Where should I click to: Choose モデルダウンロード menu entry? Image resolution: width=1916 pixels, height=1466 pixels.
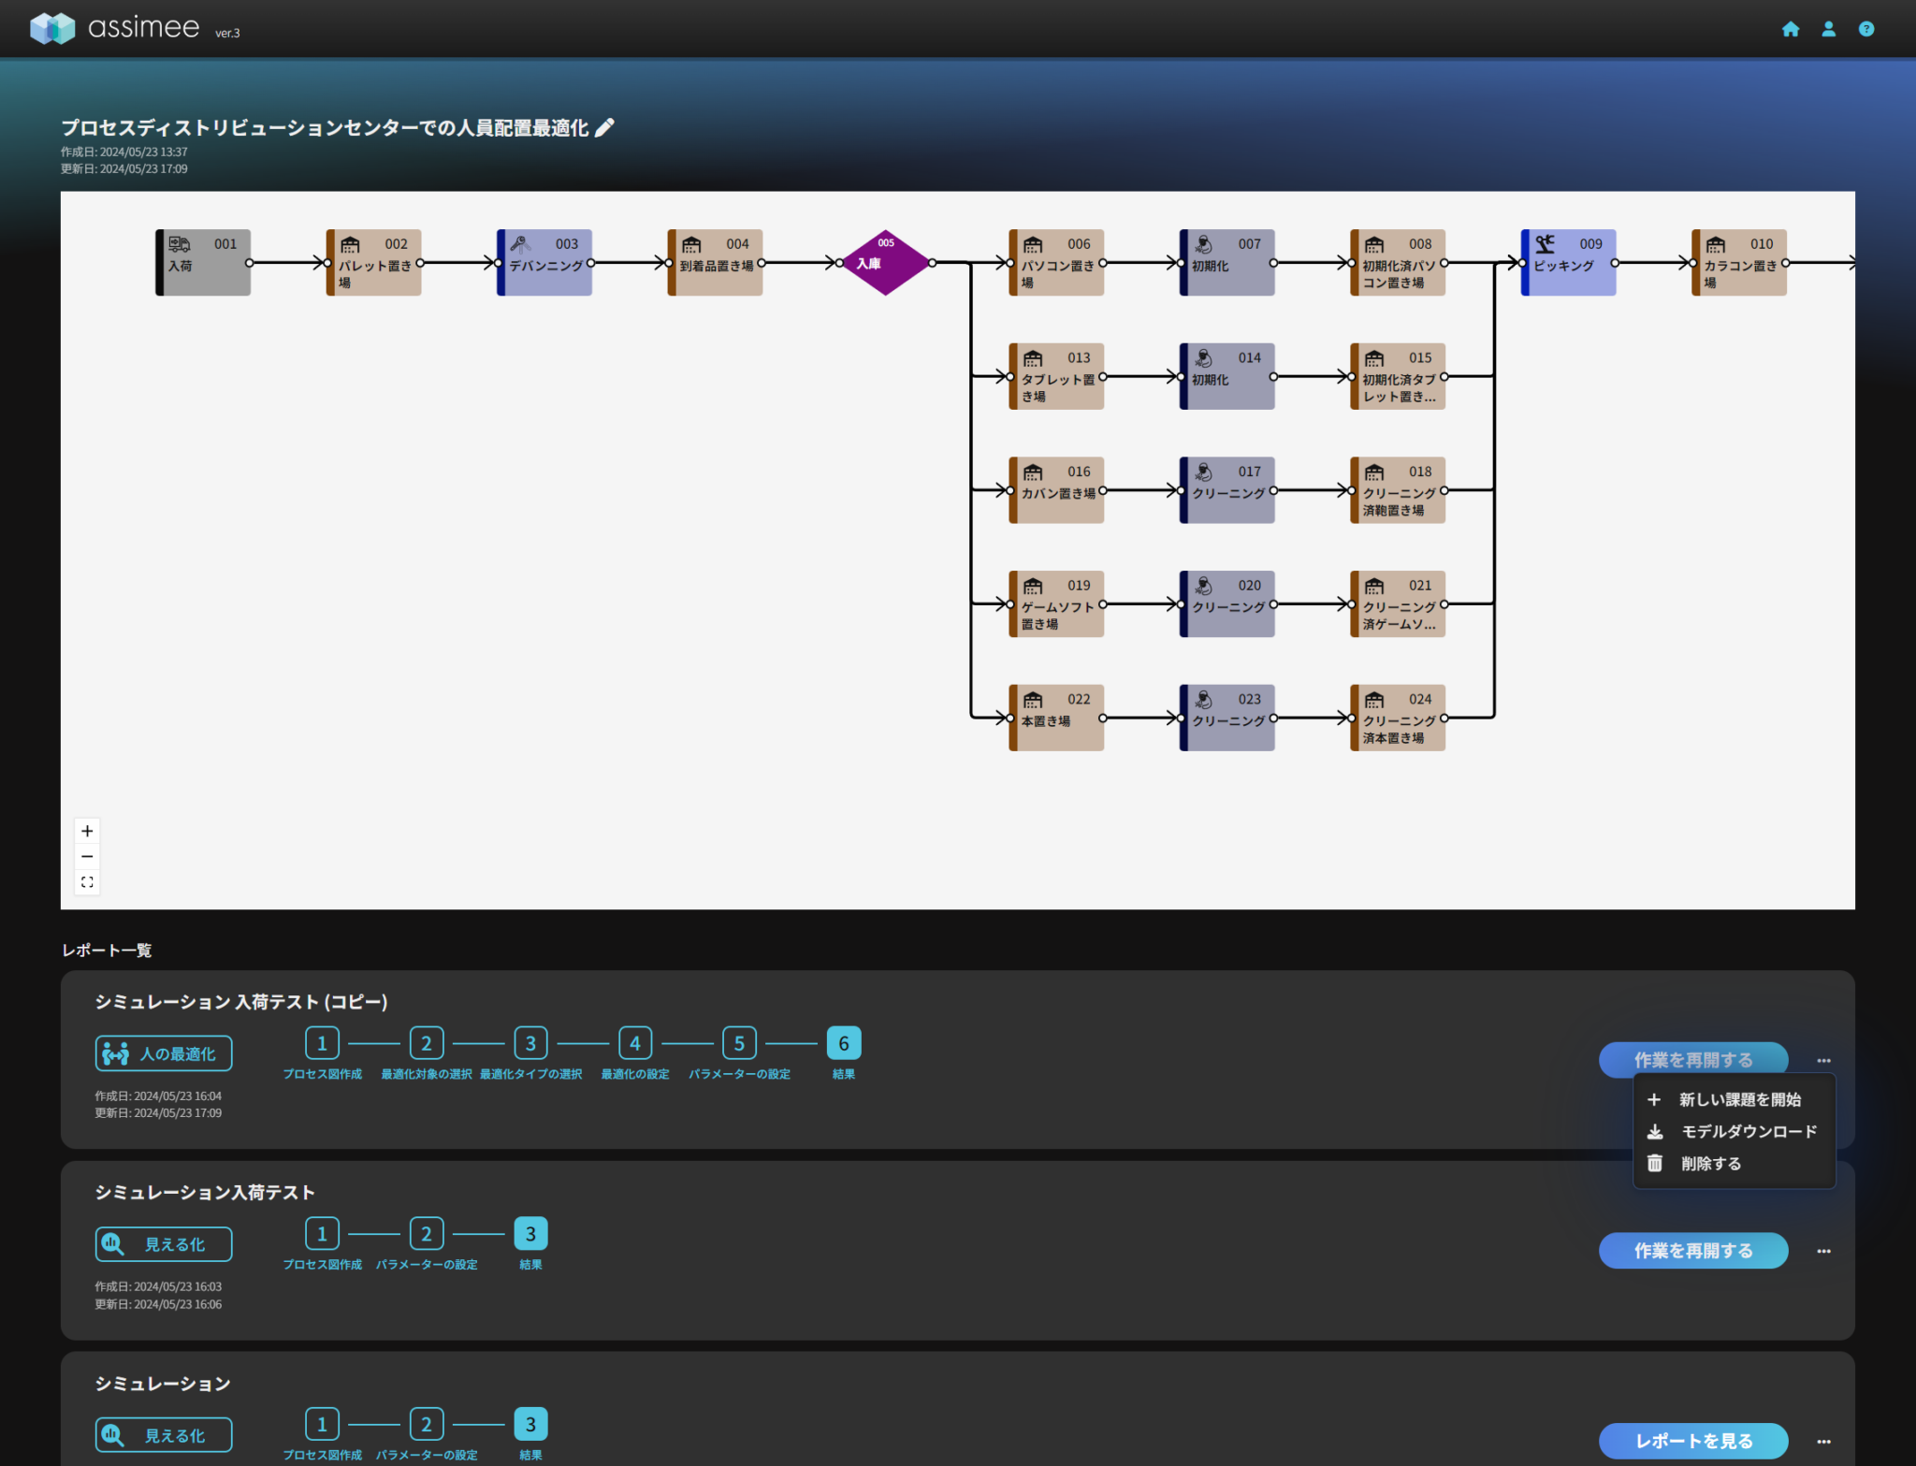[x=1748, y=1131]
